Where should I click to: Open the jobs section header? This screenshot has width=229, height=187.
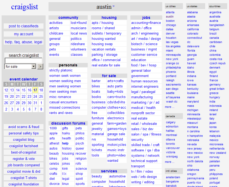click(x=146, y=18)
